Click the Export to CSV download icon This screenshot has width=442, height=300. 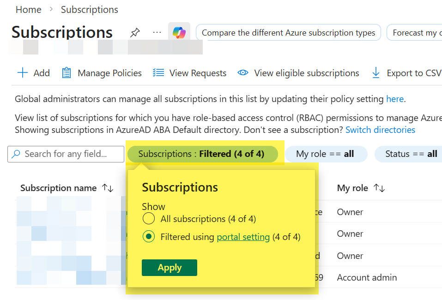[376, 72]
